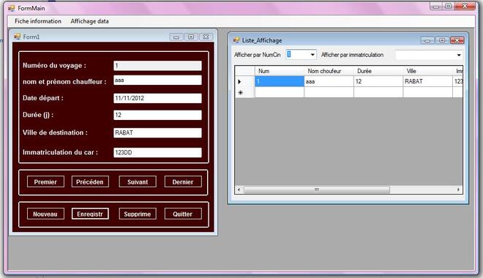Viewport: 483px width, 278px height.
Task: Select the 'RABAT' cell in the grid
Action: coord(427,82)
